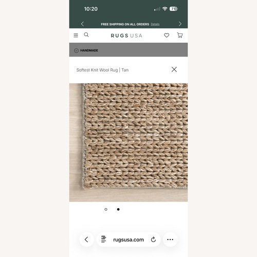Viewport: 257px width, 257px height.
Task: Open the shopping cart
Action: point(180,35)
